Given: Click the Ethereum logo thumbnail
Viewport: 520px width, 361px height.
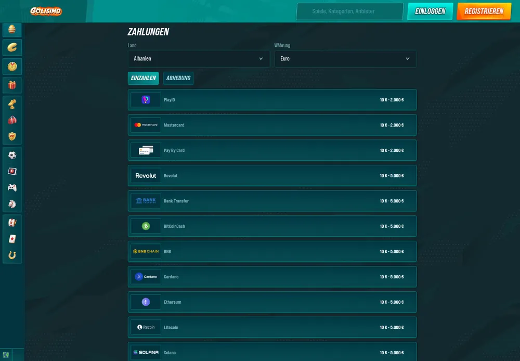Looking at the screenshot, I should pos(146,302).
